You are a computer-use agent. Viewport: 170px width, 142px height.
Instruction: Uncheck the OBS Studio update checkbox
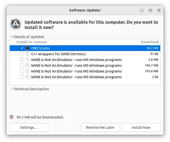[22, 48]
